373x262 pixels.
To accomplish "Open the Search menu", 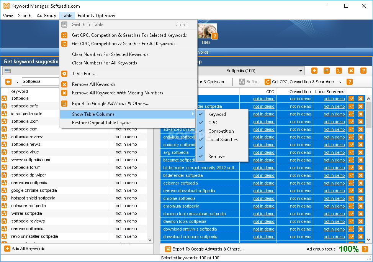I will coord(25,16).
